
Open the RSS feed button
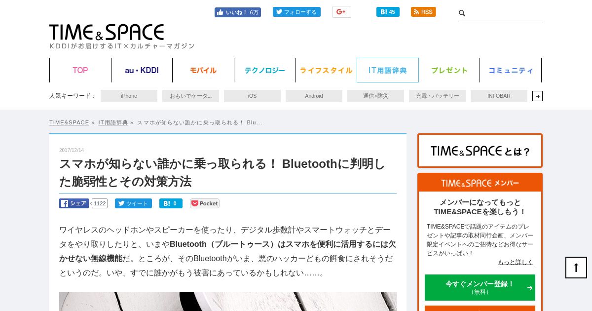423,12
